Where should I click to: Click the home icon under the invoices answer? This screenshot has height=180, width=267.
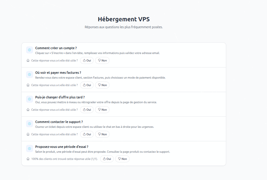[x=28, y=85]
